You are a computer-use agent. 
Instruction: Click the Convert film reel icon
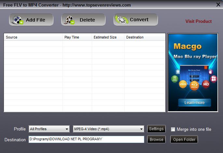point(121,20)
